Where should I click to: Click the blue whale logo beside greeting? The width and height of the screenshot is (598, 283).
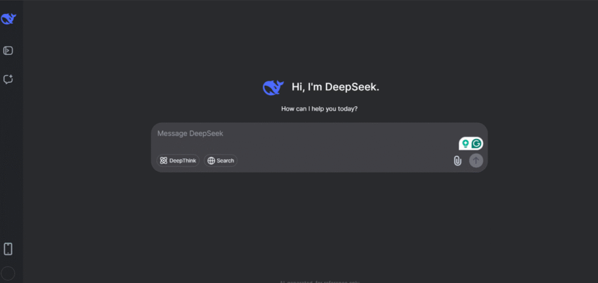[x=273, y=88]
